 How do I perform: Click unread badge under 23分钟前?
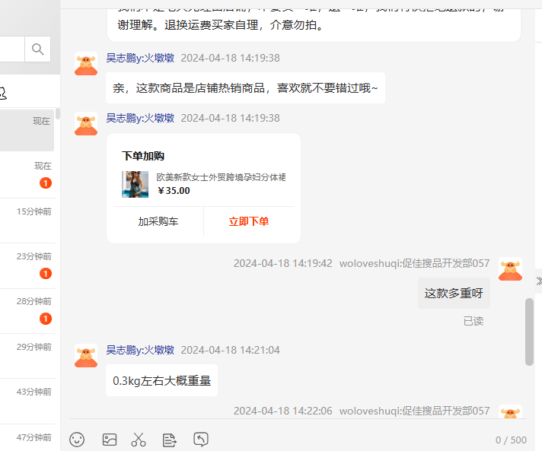pyautogui.click(x=46, y=274)
